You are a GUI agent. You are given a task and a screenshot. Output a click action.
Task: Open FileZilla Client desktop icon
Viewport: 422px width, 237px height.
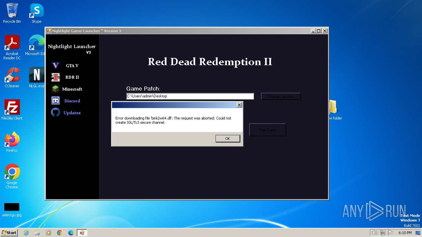[x=12, y=110]
